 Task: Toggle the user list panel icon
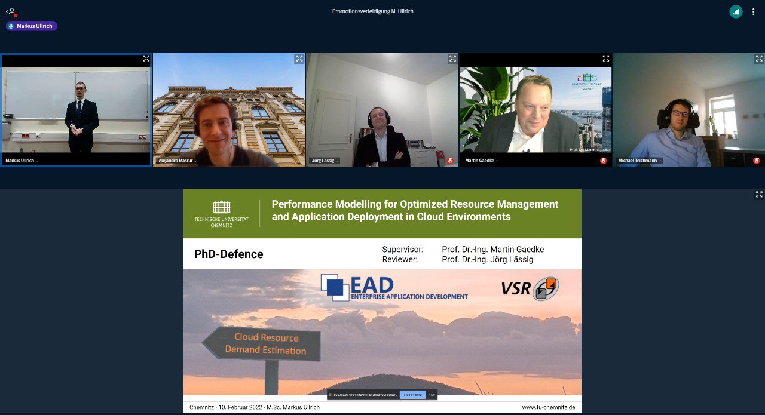tap(11, 11)
